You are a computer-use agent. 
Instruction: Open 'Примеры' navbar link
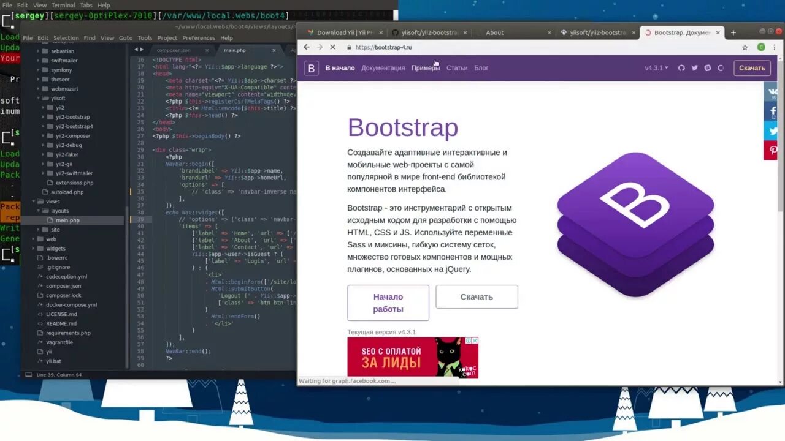[x=426, y=68]
